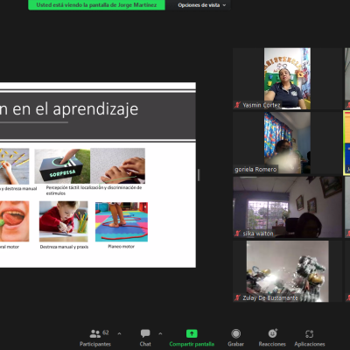
Task: Click the Sorpresa box image on slide
Action: 62,166
